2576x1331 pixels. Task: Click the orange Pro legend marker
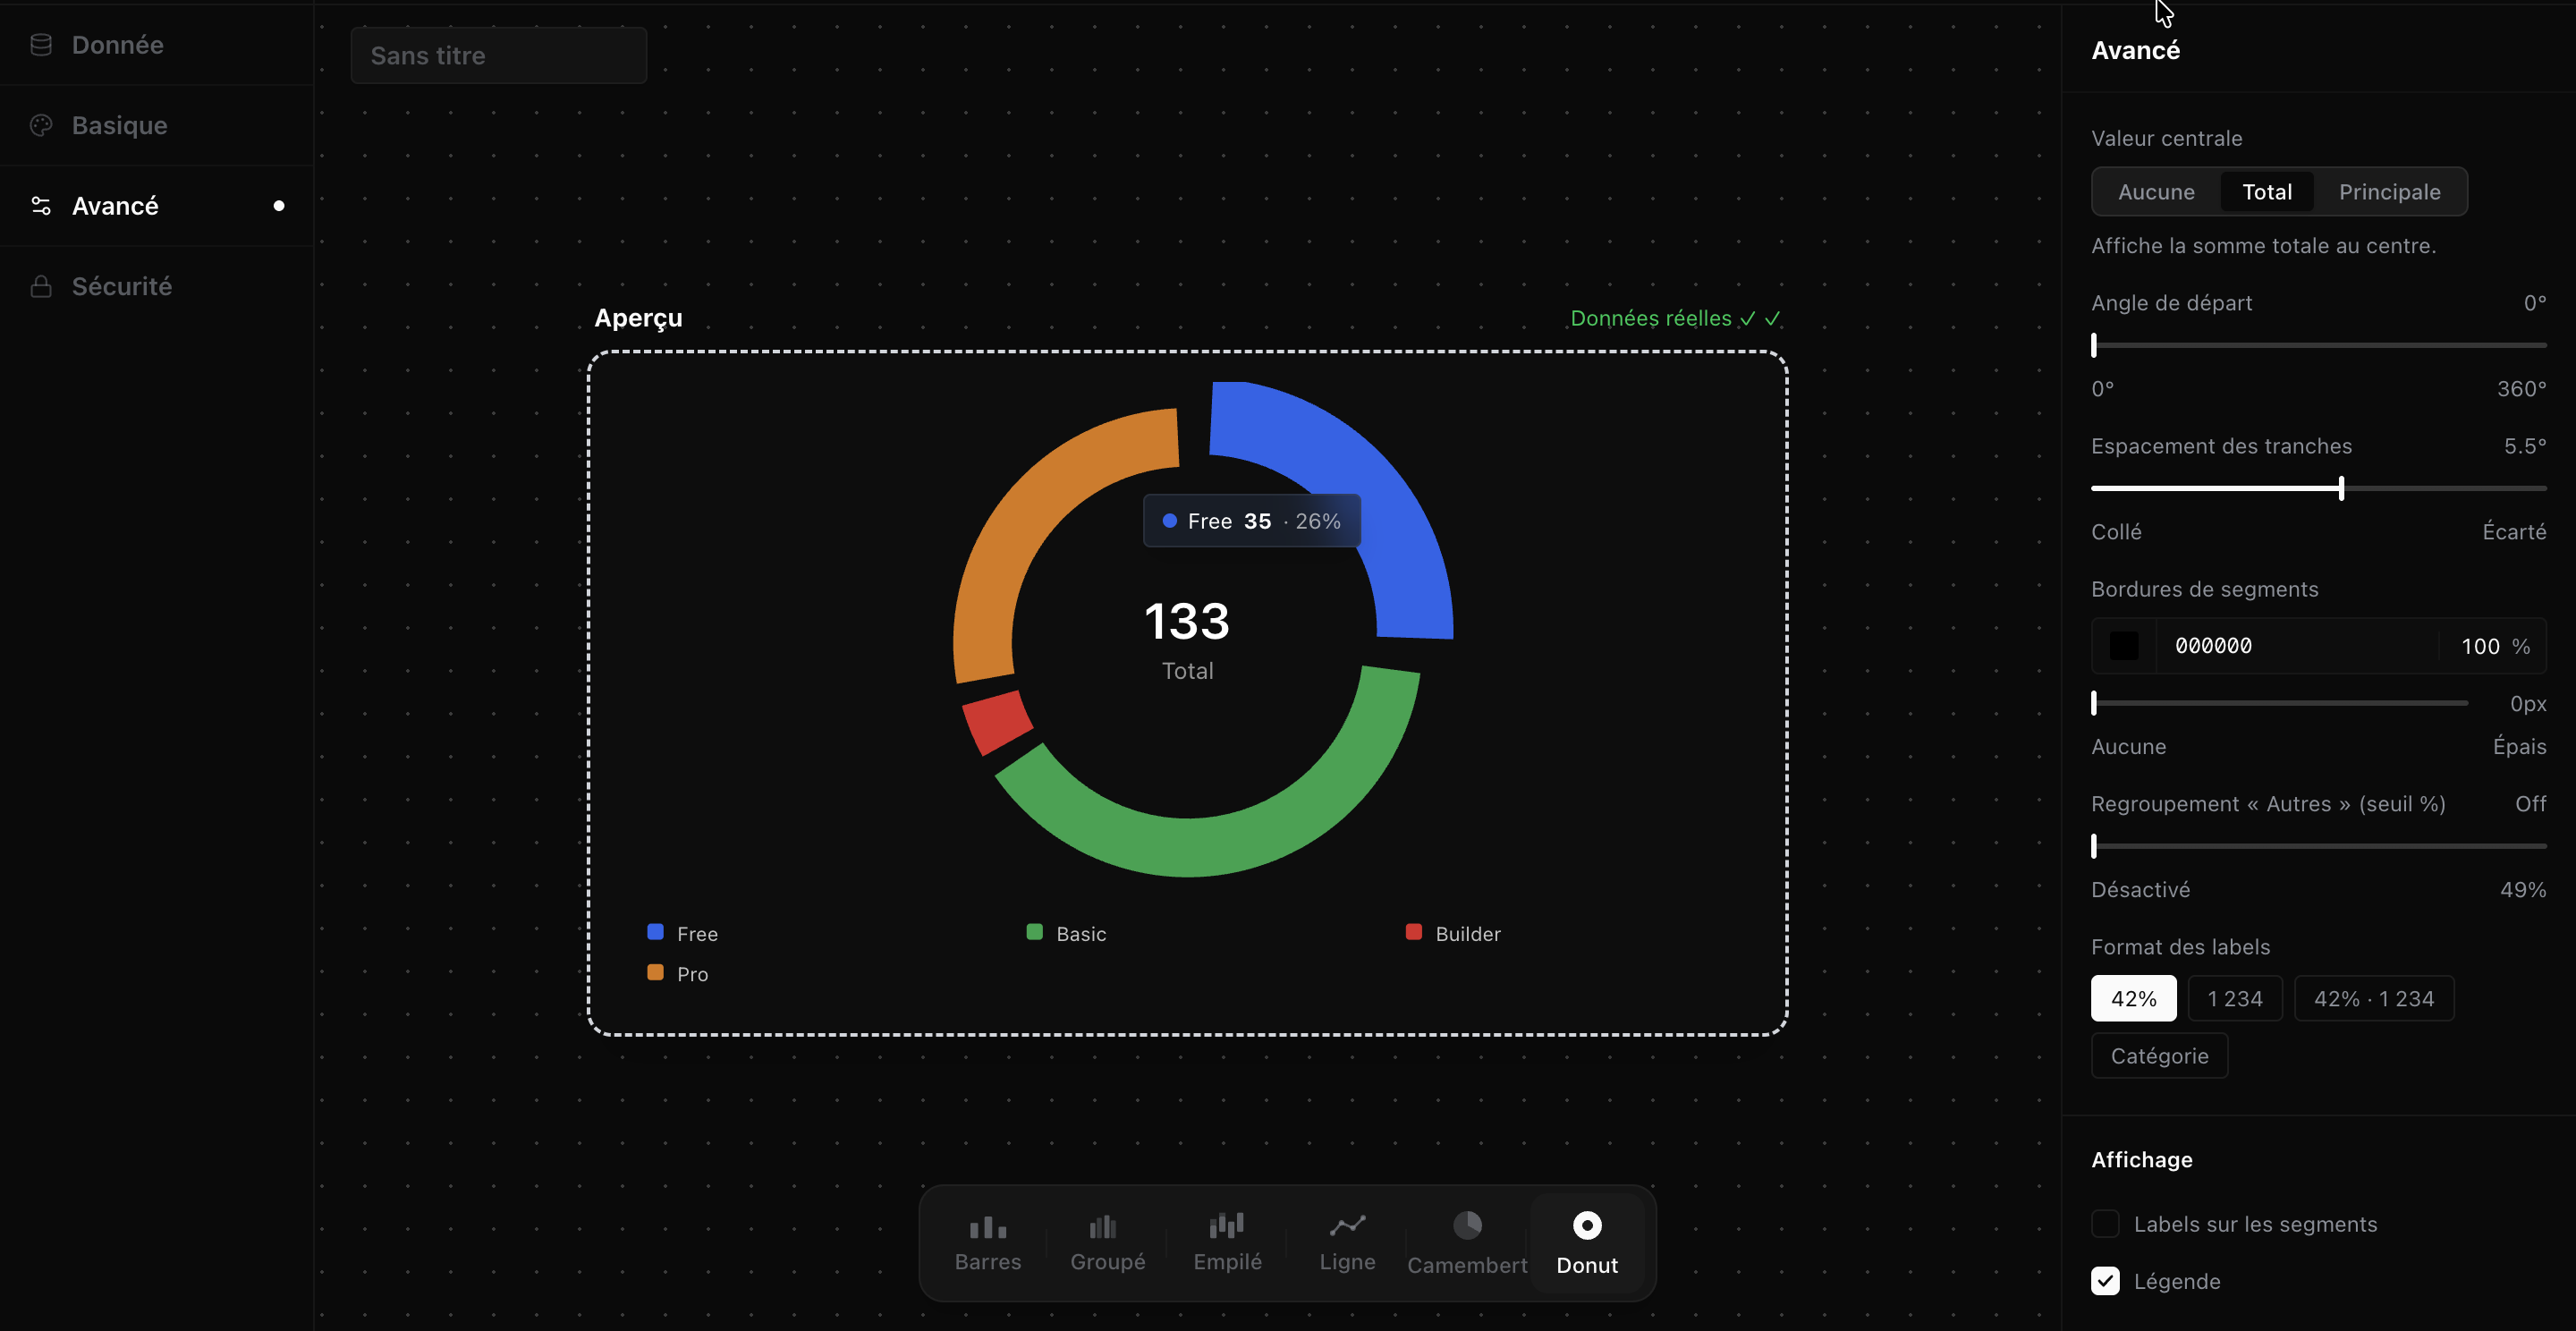coord(655,972)
